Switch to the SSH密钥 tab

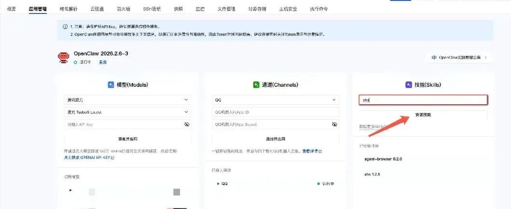coord(152,9)
